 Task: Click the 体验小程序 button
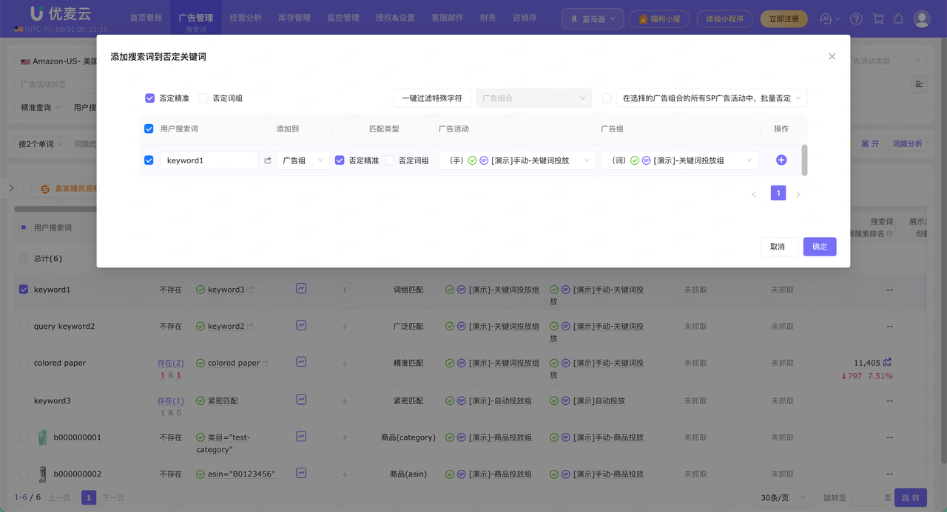pos(725,19)
